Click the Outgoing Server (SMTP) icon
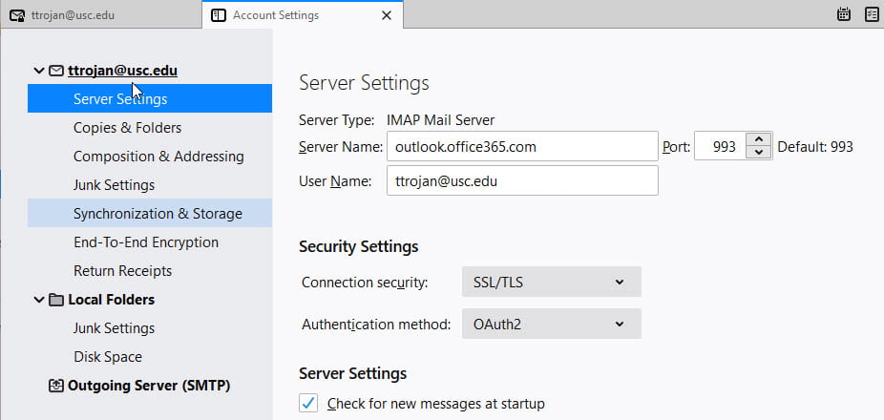The width and height of the screenshot is (884, 420). 55,386
